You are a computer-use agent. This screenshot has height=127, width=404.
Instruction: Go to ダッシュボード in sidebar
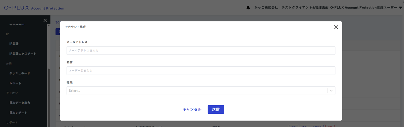pyautogui.click(x=20, y=73)
